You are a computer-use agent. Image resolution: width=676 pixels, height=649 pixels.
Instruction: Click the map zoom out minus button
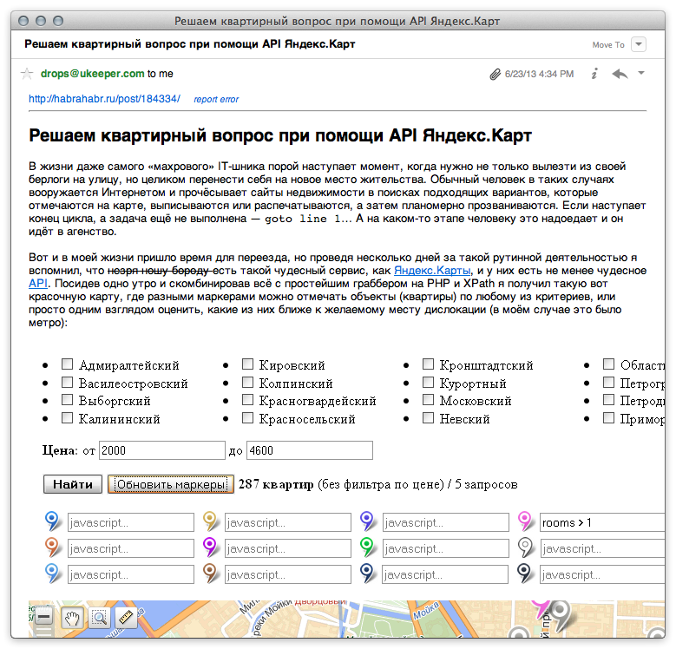(x=44, y=618)
